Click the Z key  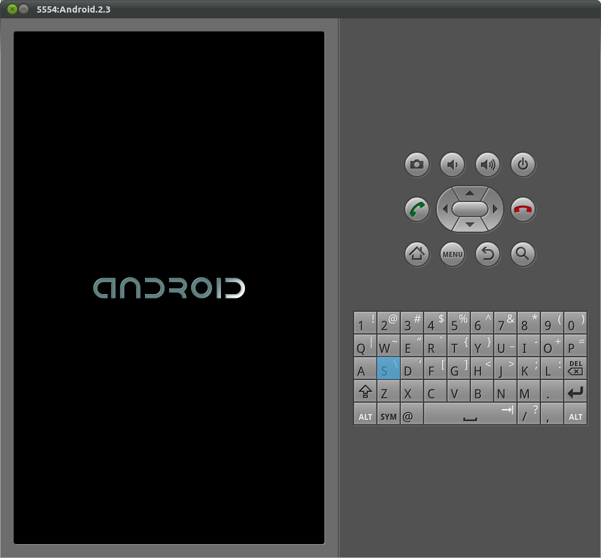click(x=388, y=391)
